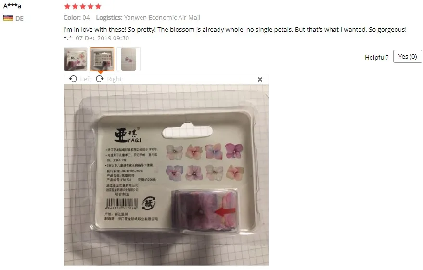
Task: Click the 07 Dec 2019 review date
Action: 102,38
